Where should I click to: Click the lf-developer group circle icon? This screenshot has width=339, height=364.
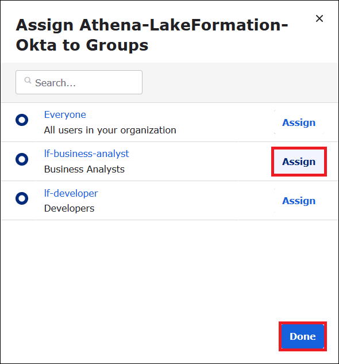click(22, 198)
